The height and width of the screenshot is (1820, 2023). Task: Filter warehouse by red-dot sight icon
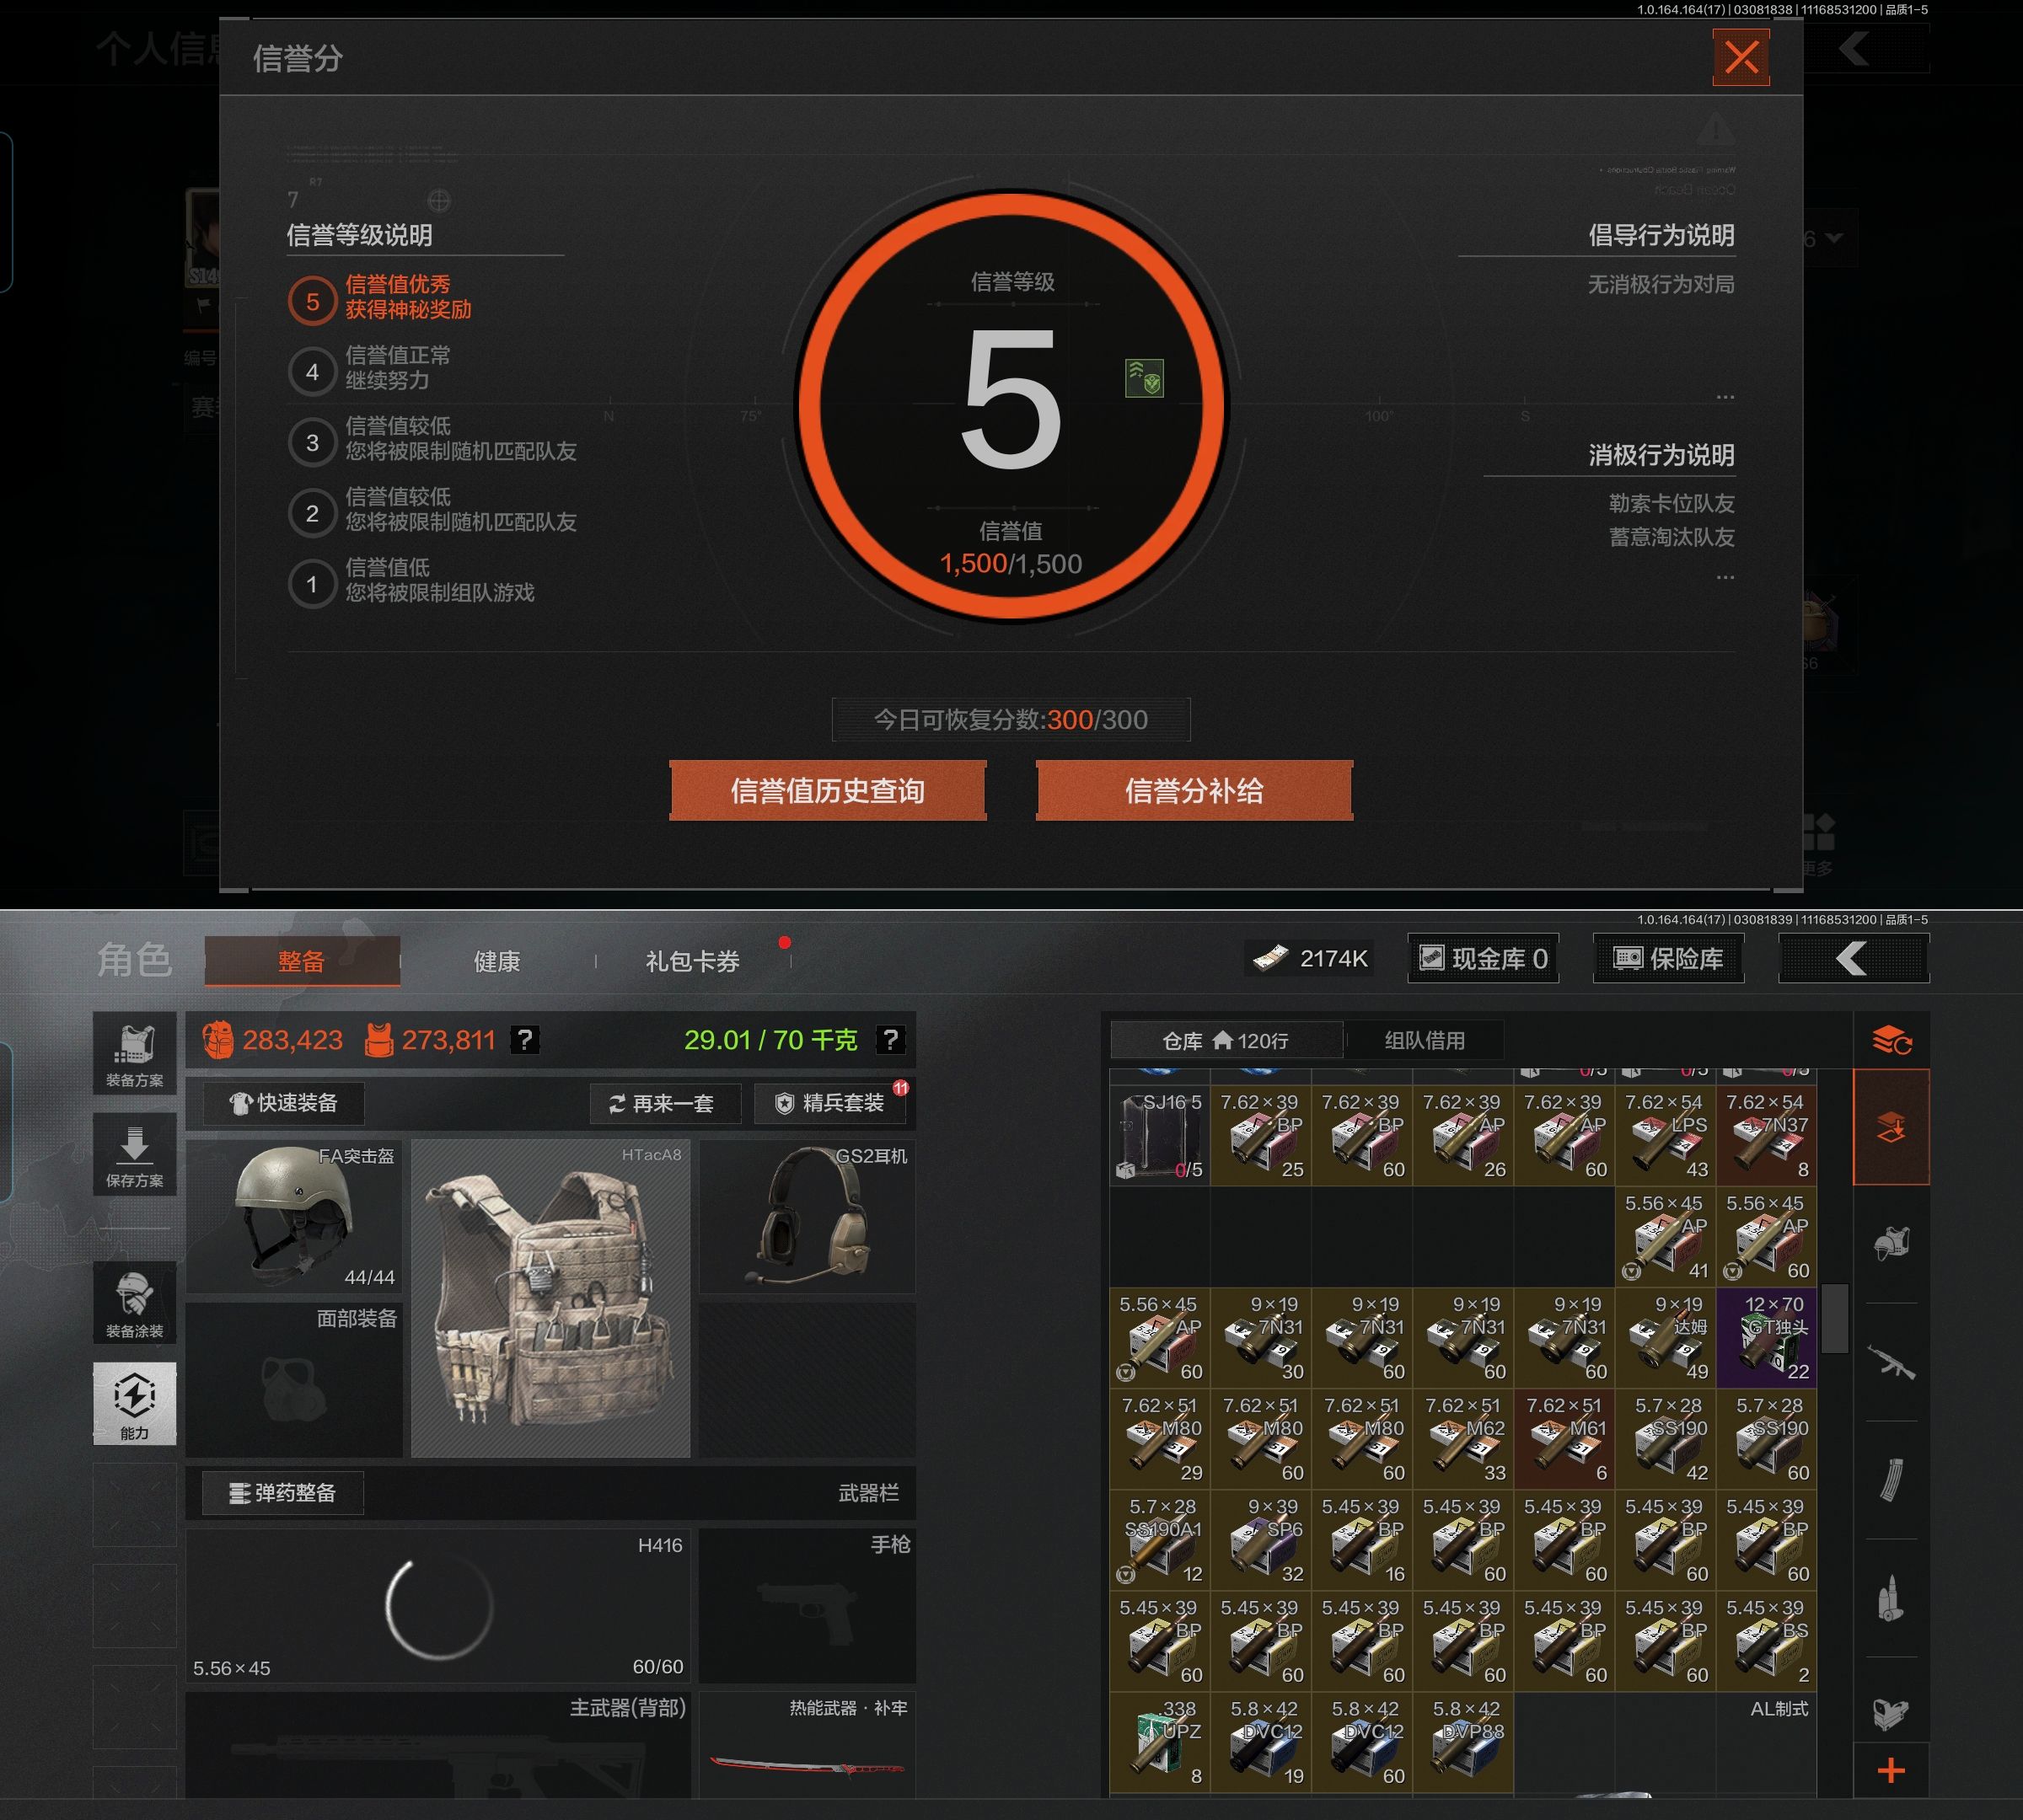point(1891,1714)
